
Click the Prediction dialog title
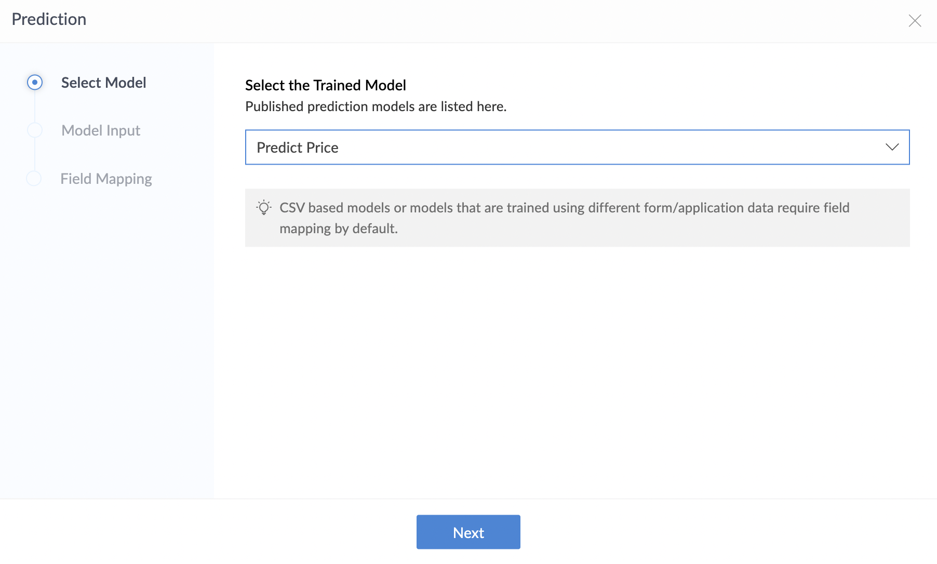click(x=49, y=19)
